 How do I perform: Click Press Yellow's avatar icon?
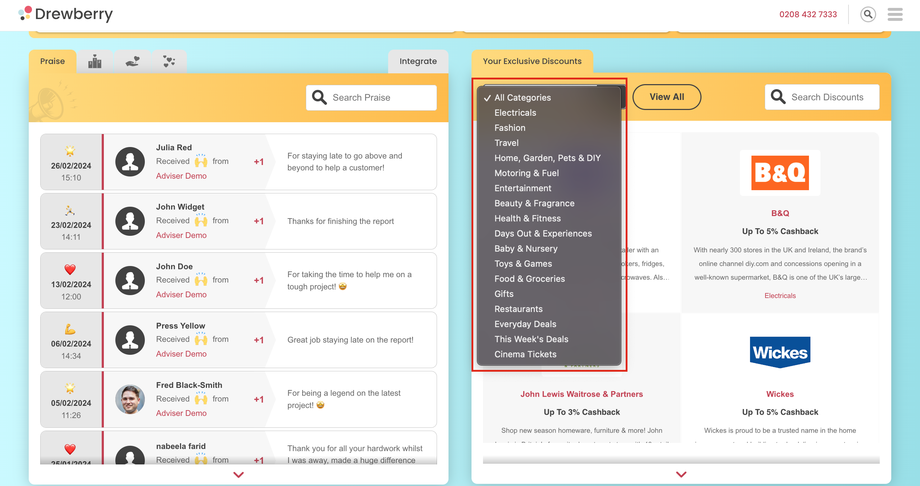(130, 340)
